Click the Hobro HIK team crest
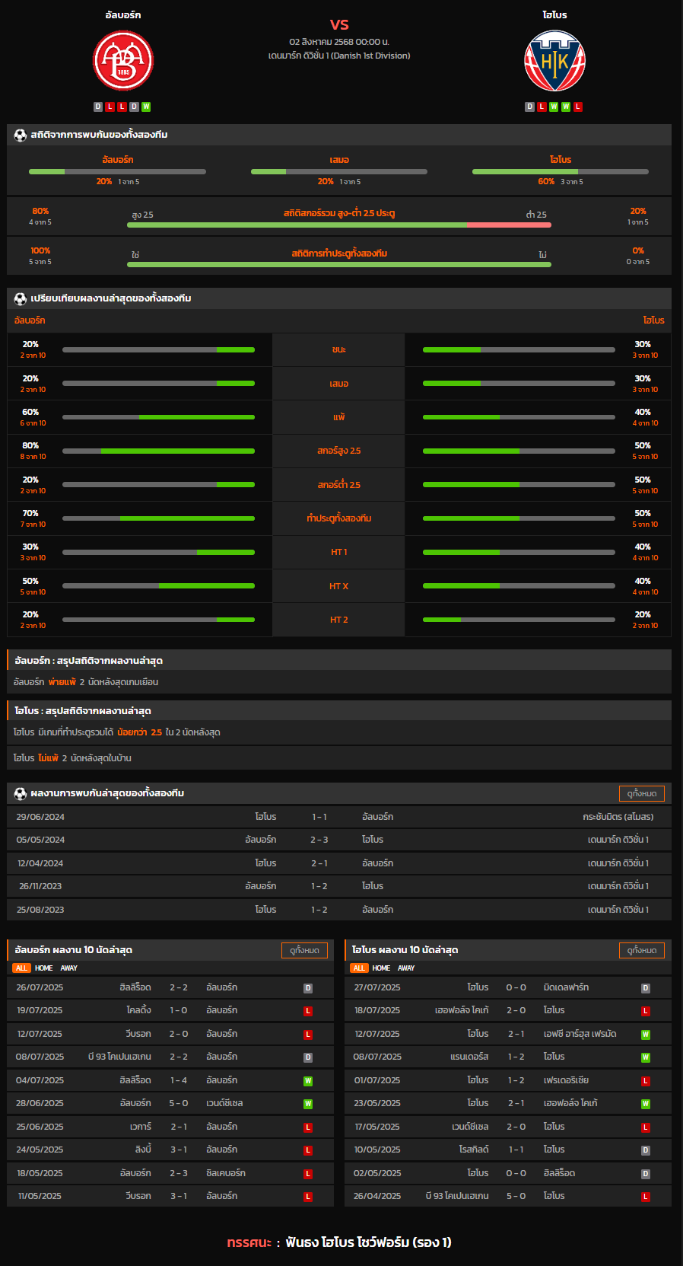The width and height of the screenshot is (683, 1266). [555, 60]
